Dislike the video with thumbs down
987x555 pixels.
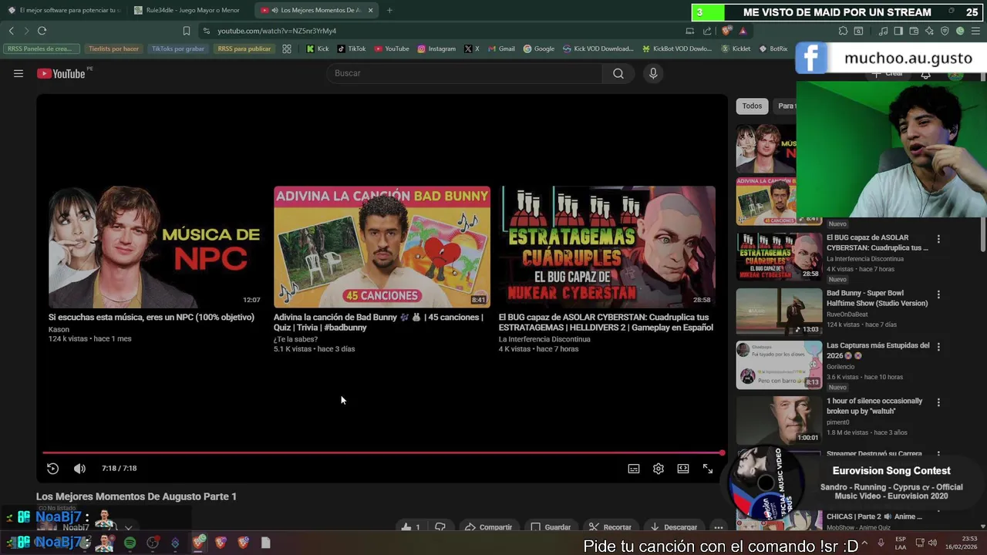(440, 527)
